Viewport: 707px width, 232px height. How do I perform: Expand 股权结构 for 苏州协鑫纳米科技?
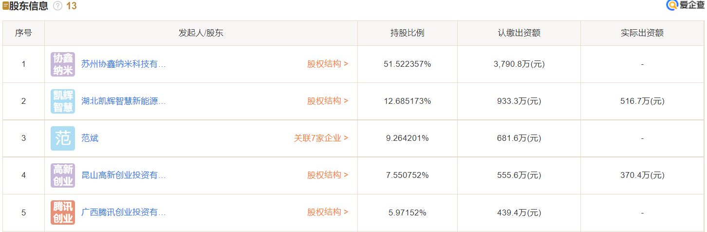point(327,64)
